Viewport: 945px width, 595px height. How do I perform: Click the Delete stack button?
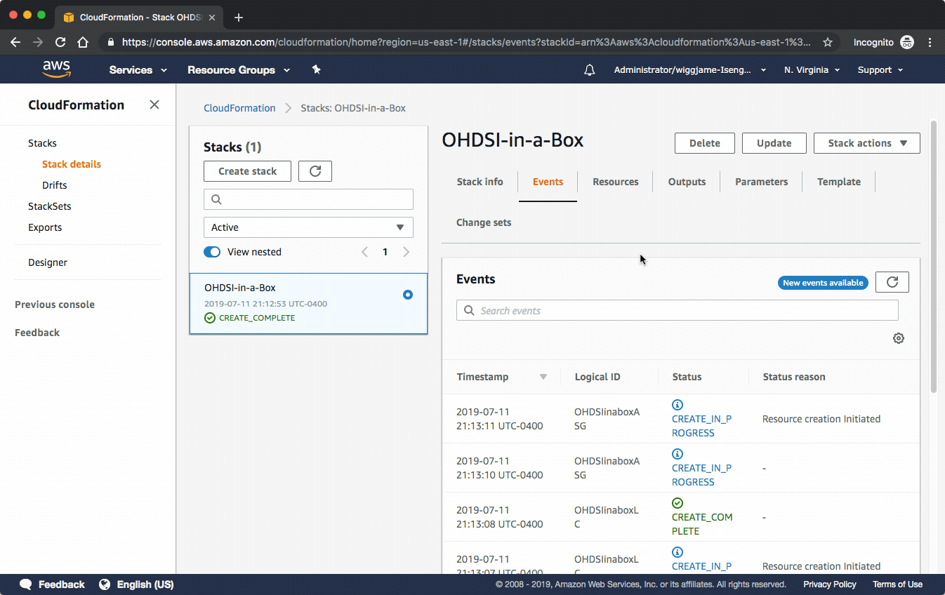point(705,143)
